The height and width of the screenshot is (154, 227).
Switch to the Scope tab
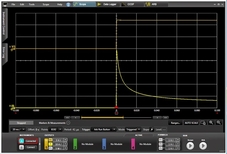point(84,4)
